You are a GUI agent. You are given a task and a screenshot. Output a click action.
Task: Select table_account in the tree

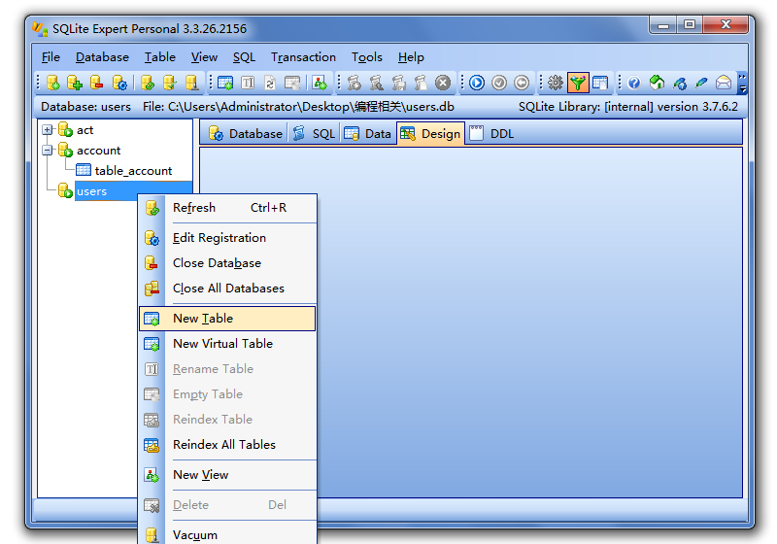point(133,171)
